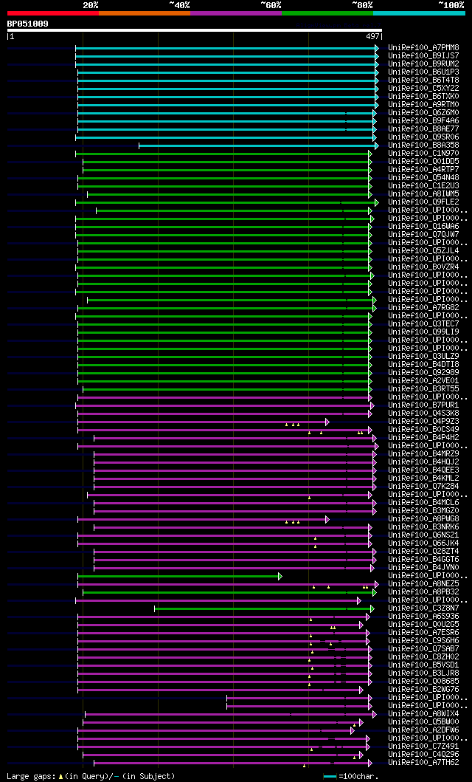Open hit UniRef100_B4KML2
Image resolution: width=472 pixels, height=782 pixels.
pyautogui.click(x=424, y=479)
